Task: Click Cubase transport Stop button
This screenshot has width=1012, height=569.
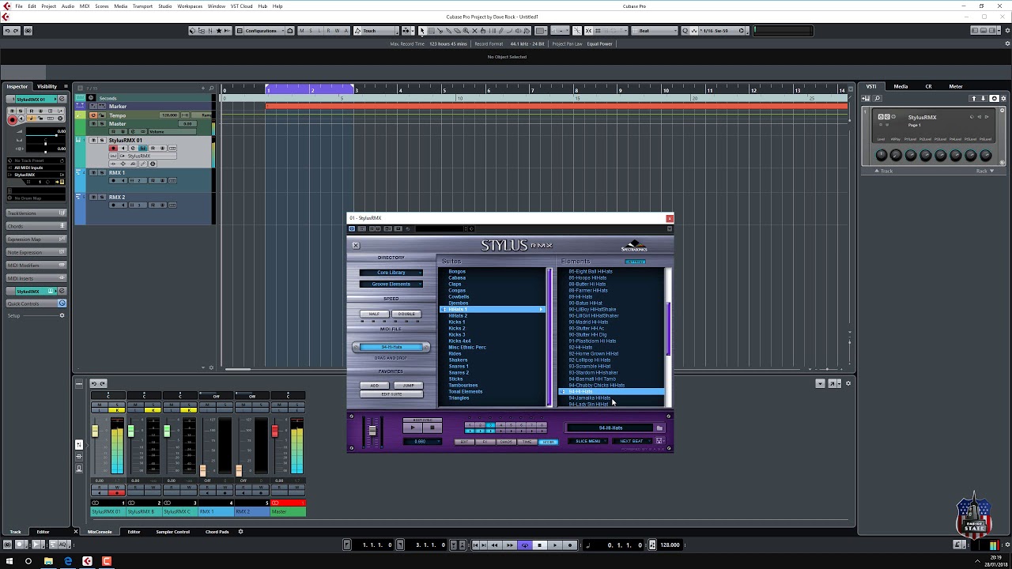Action: 539,545
